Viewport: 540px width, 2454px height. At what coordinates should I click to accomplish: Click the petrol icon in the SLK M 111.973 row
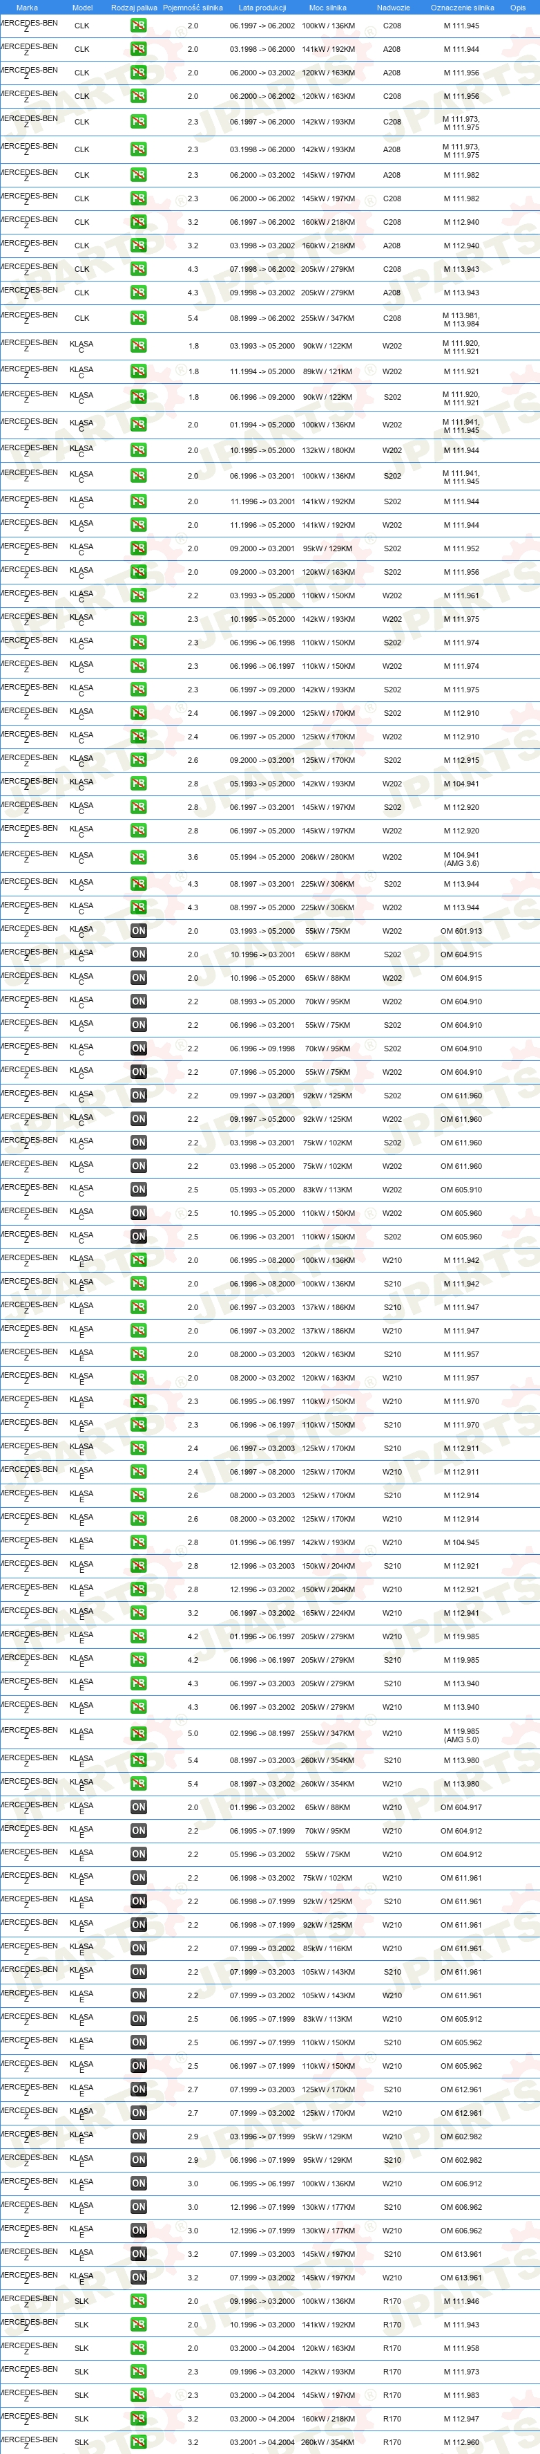point(139,2372)
